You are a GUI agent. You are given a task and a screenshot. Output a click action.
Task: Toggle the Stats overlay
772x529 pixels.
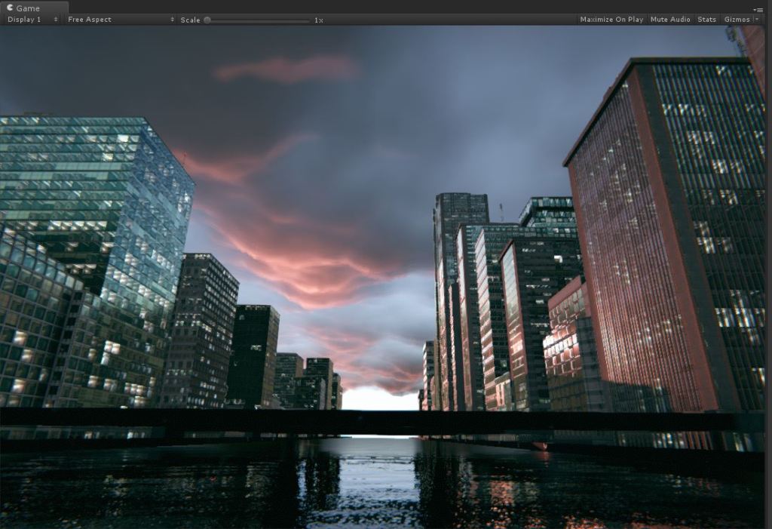[706, 20]
